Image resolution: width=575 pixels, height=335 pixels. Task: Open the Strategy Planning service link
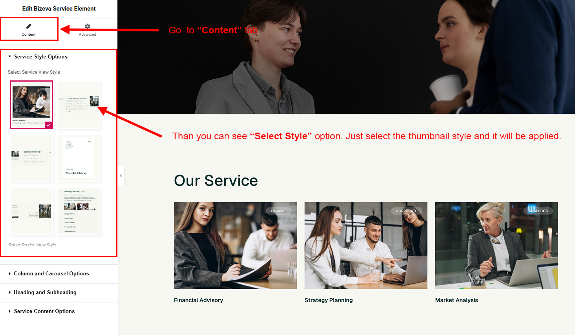[x=329, y=300]
